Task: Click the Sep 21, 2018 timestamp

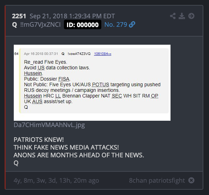Action: pyautogui.click(x=72, y=16)
